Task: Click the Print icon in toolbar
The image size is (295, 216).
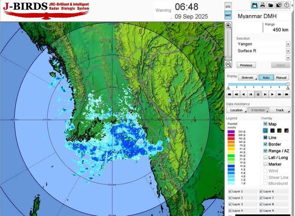Action: [x=263, y=5]
